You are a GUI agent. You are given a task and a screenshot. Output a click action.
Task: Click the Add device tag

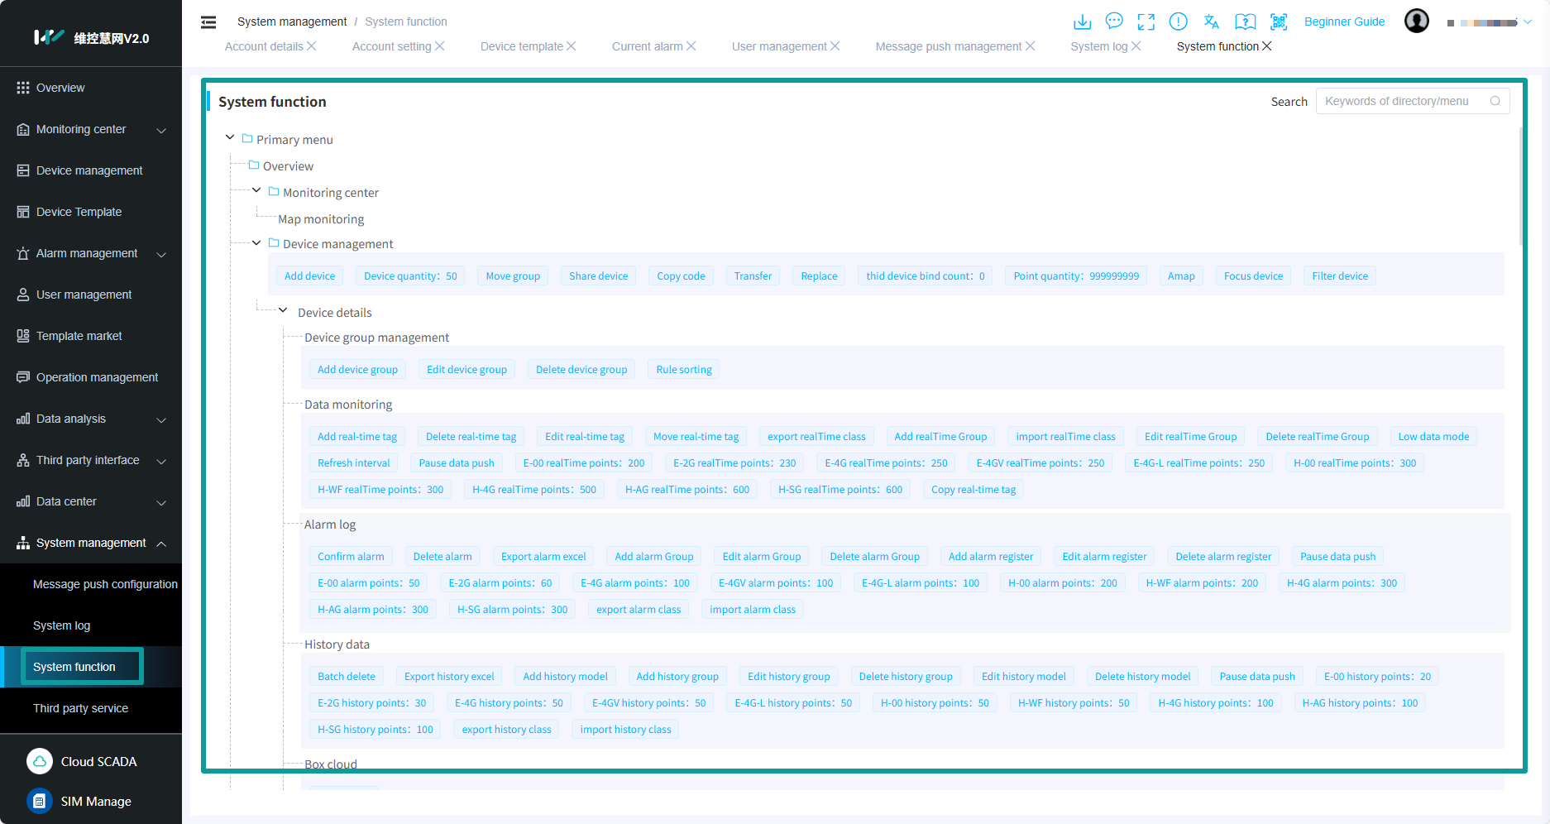click(309, 276)
